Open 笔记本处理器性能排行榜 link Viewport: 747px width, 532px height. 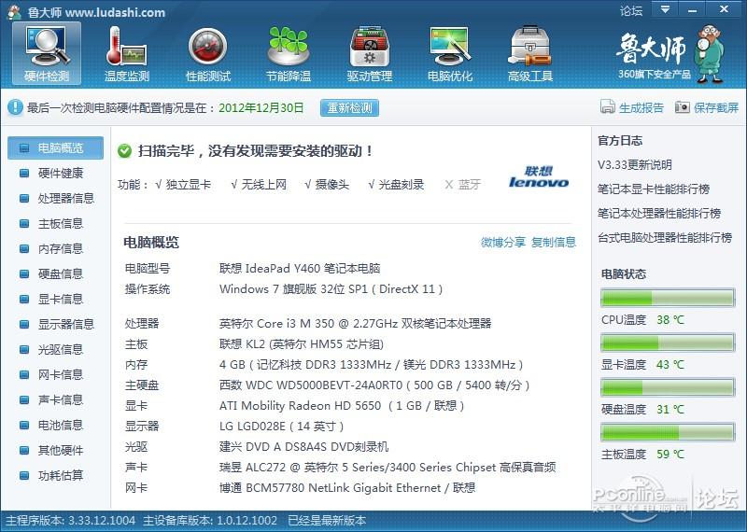659,214
